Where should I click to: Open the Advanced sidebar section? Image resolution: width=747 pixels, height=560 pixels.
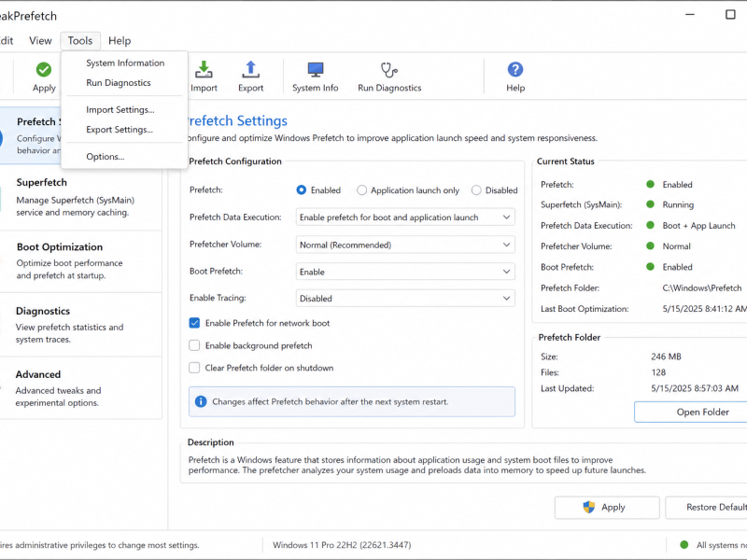coord(81,388)
